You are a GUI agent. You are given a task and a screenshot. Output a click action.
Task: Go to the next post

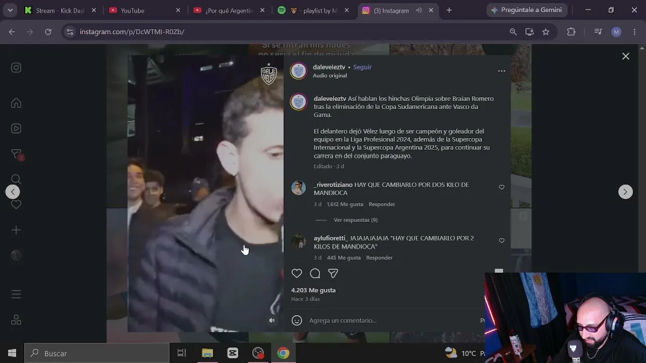[625, 192]
